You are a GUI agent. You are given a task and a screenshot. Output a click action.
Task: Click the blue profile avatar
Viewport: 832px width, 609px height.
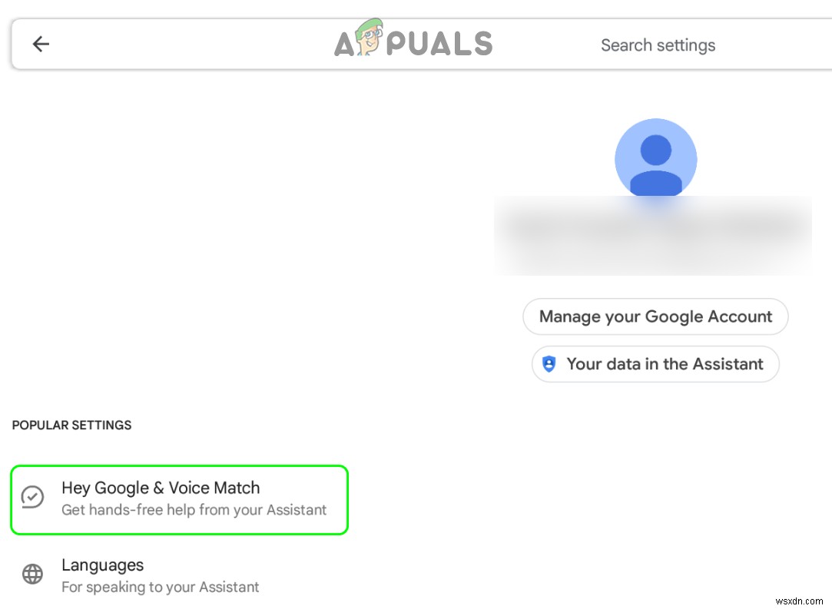pyautogui.click(x=655, y=158)
